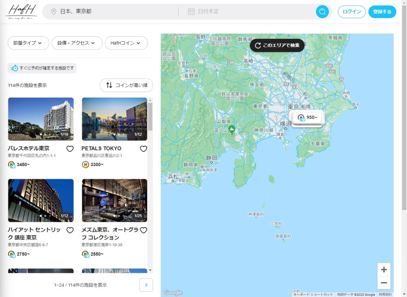The image size is (407, 297).
Task: Click 1~24 / 114件の施設を表示 pagination text
Action: (80, 285)
